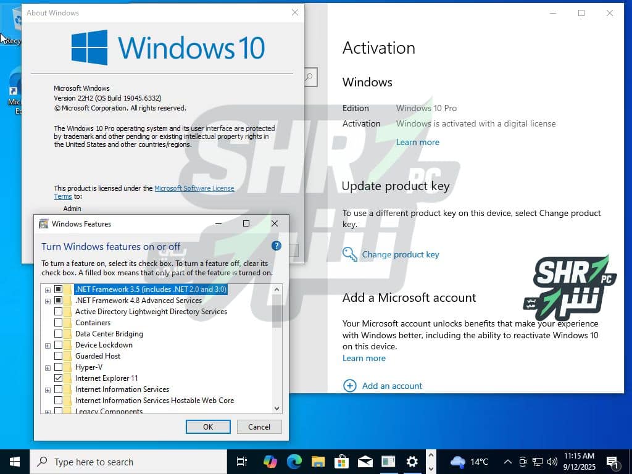Click the folder icon for Hyper-V
Viewport: 632px width, 474px height.
coord(67,367)
